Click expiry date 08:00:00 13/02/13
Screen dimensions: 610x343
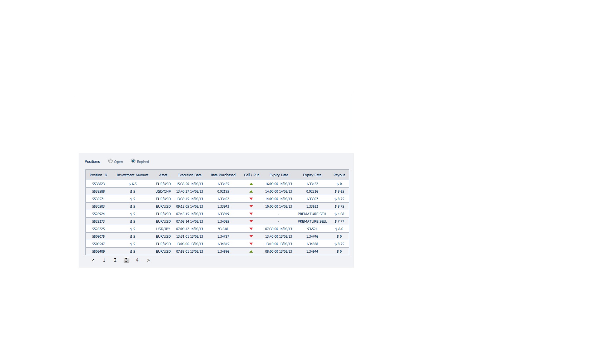pos(278,252)
